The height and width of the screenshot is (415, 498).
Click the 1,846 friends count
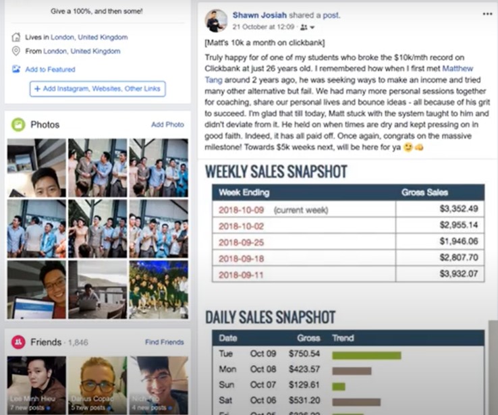click(x=78, y=342)
